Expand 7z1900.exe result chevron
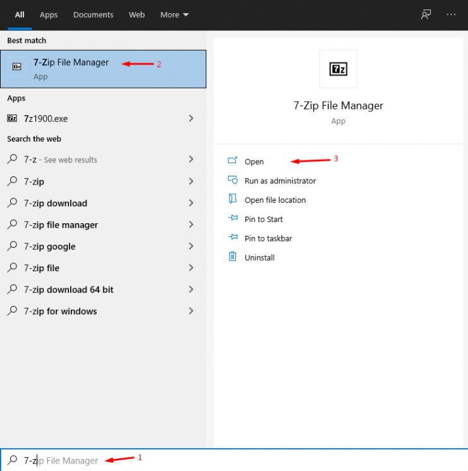Viewport: 468px width, 471px height. [x=191, y=118]
